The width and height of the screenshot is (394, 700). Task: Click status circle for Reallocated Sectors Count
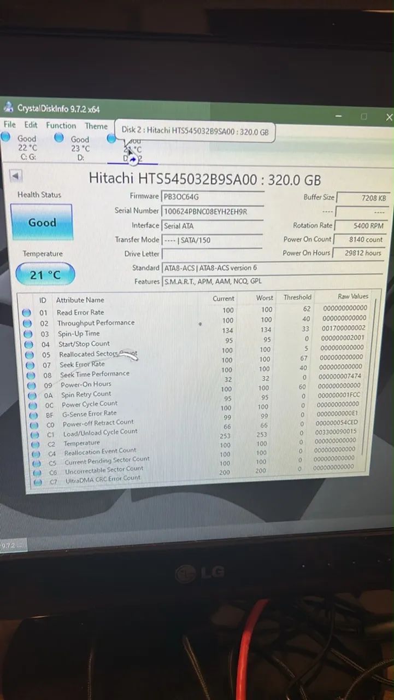pyautogui.click(x=30, y=354)
